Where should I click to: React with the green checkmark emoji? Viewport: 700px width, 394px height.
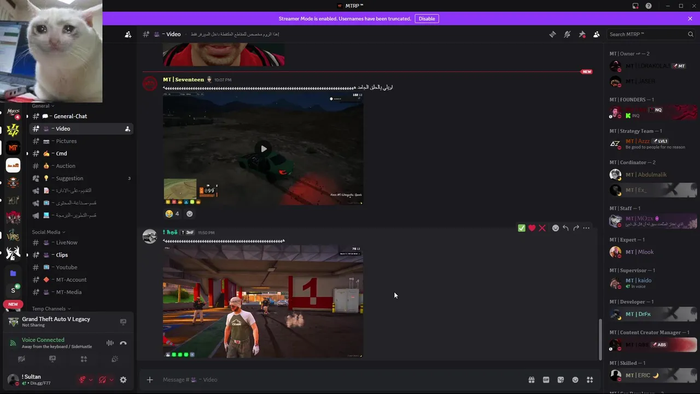pyautogui.click(x=522, y=228)
